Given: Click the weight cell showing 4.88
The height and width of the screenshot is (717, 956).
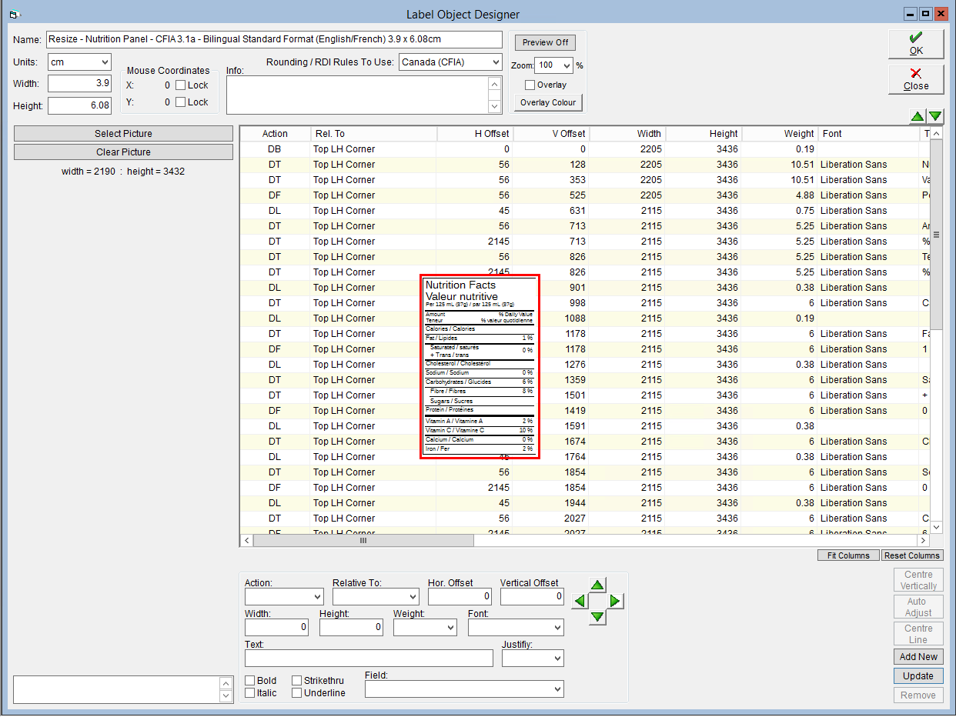Looking at the screenshot, I should click(780, 195).
